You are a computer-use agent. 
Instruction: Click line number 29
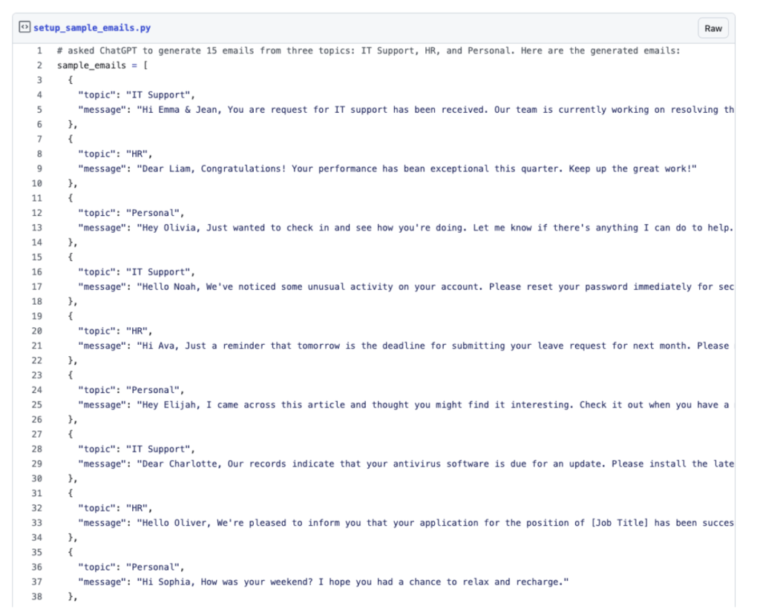[37, 464]
